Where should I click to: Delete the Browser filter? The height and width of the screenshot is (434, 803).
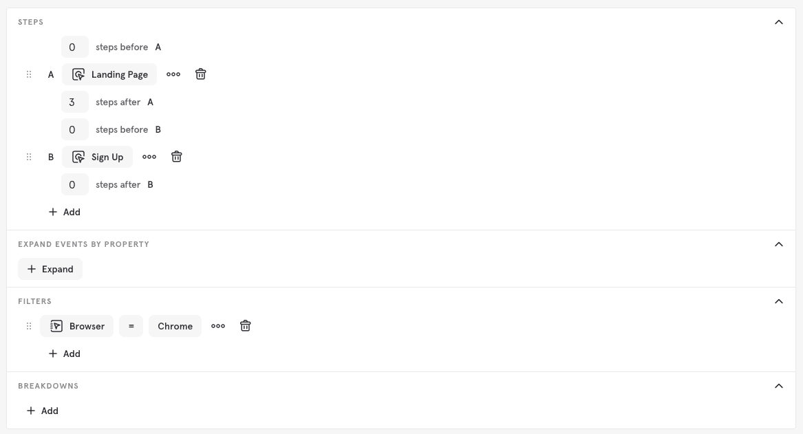[x=245, y=325]
